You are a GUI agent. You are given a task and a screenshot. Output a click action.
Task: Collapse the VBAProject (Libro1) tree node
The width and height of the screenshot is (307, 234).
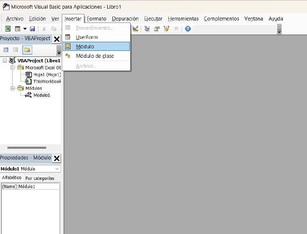coord(5,61)
